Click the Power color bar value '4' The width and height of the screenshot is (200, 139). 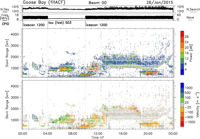(186, 69)
